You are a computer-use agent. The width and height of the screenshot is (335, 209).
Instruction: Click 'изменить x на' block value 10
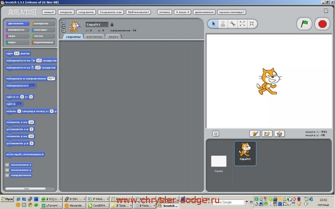pyautogui.click(x=31, y=122)
